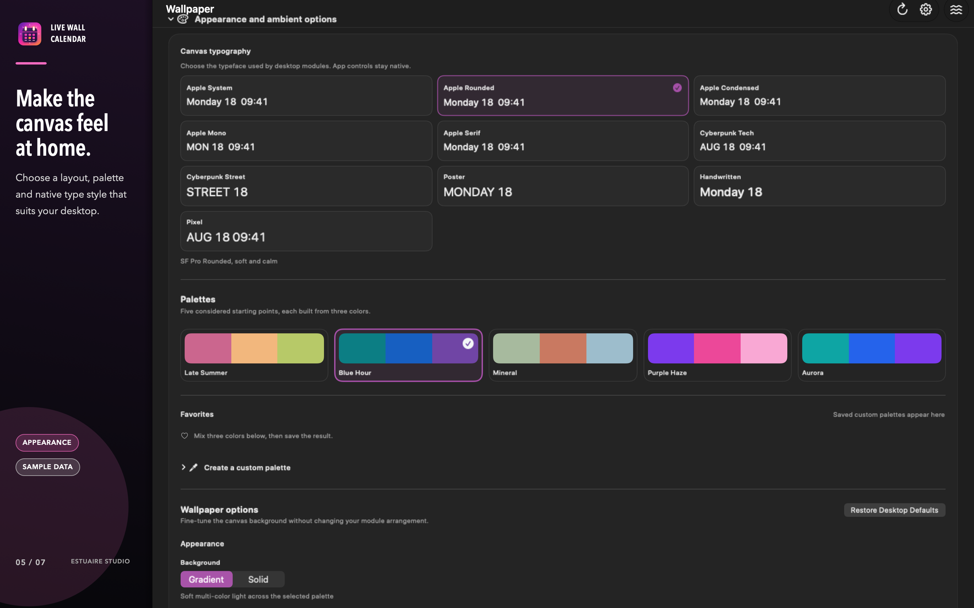Select the Apple Mono typeface card

click(306, 141)
